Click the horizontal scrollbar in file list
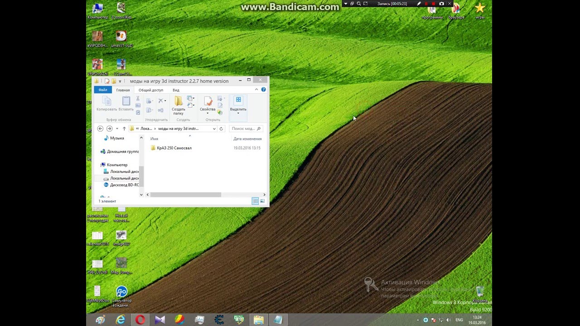580x326 pixels. coord(185,195)
